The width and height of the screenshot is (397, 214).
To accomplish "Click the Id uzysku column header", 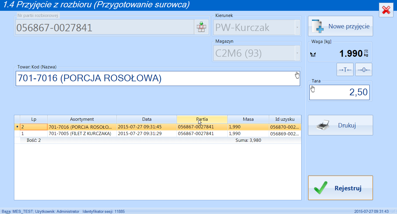I will click(285, 119).
